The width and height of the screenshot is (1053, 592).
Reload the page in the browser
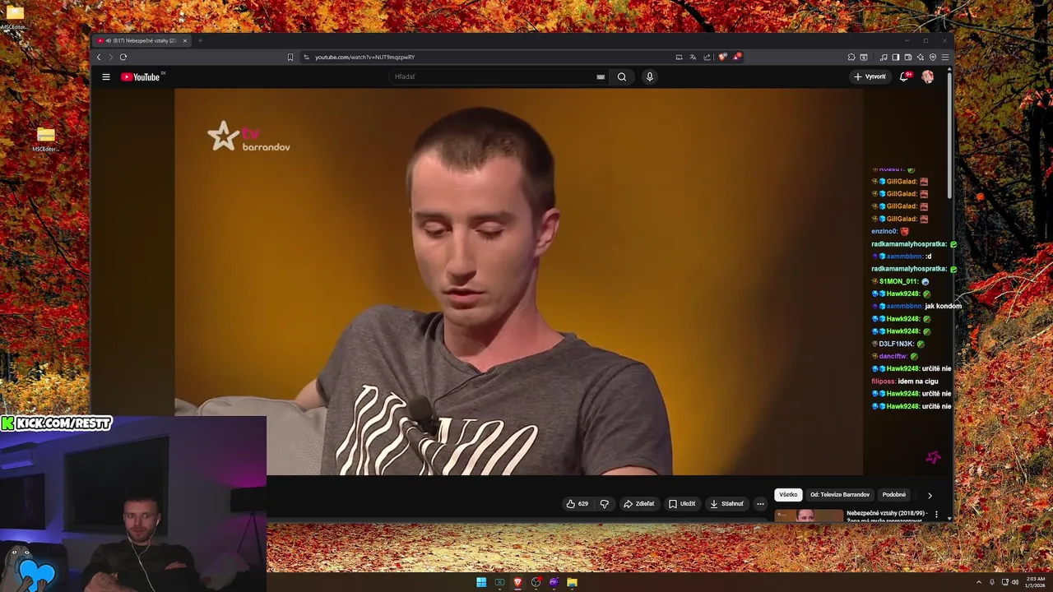tap(123, 57)
